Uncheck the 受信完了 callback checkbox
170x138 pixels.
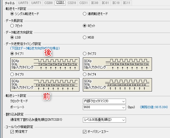[12, 132]
